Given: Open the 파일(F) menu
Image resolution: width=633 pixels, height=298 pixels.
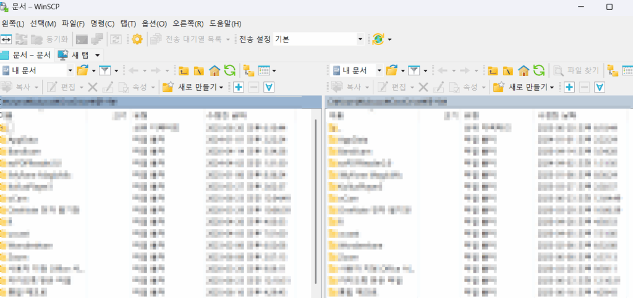Looking at the screenshot, I should coord(73,23).
